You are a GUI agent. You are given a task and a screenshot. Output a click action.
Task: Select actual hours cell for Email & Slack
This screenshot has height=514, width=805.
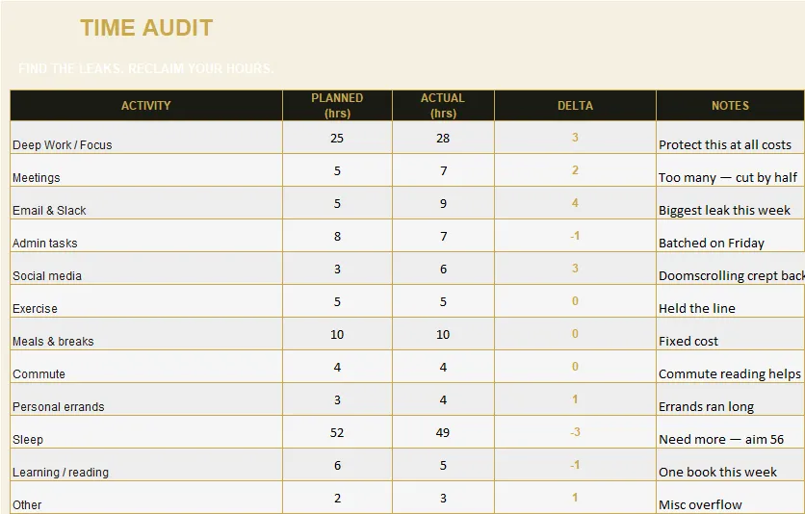[x=443, y=203]
